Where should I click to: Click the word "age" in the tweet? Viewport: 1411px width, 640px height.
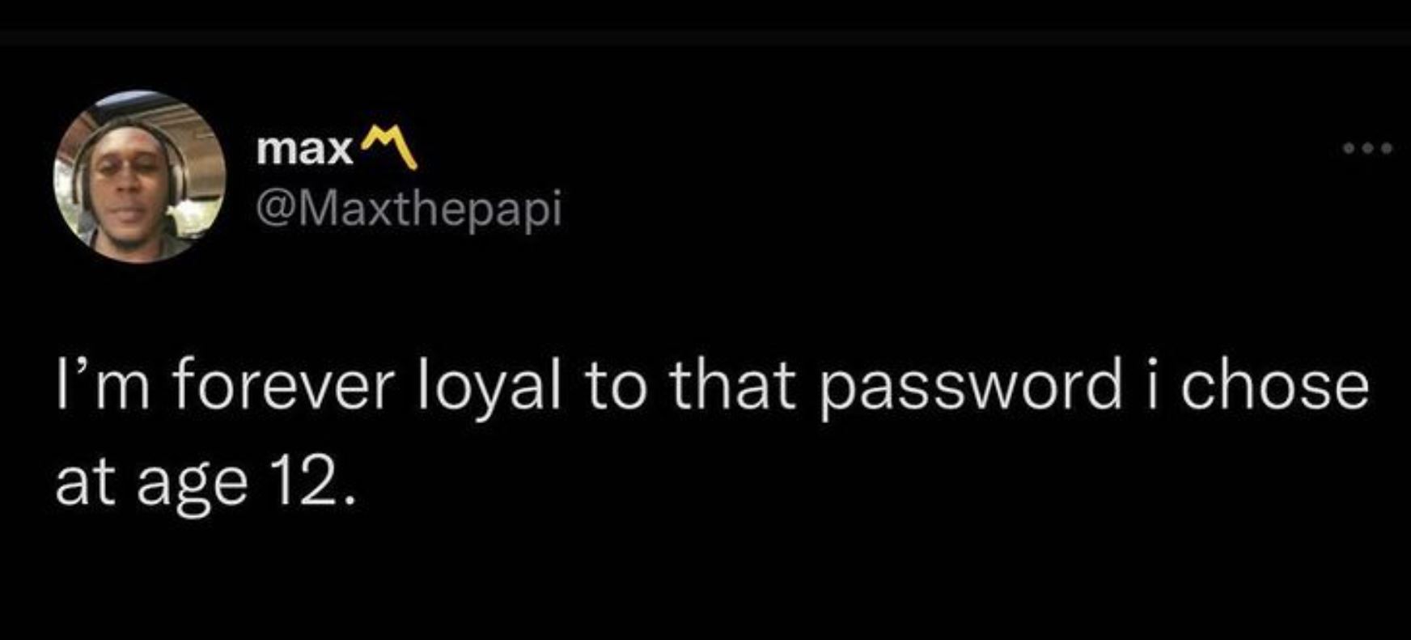point(192,489)
